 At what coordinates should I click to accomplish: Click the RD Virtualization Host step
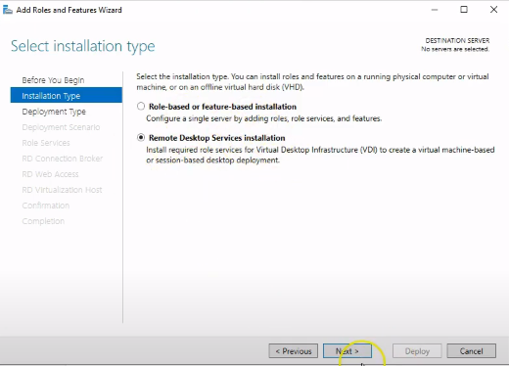tap(62, 190)
